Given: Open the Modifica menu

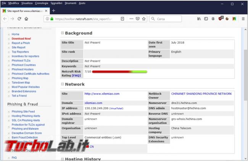Looking at the screenshot, I should tap(14, 3).
